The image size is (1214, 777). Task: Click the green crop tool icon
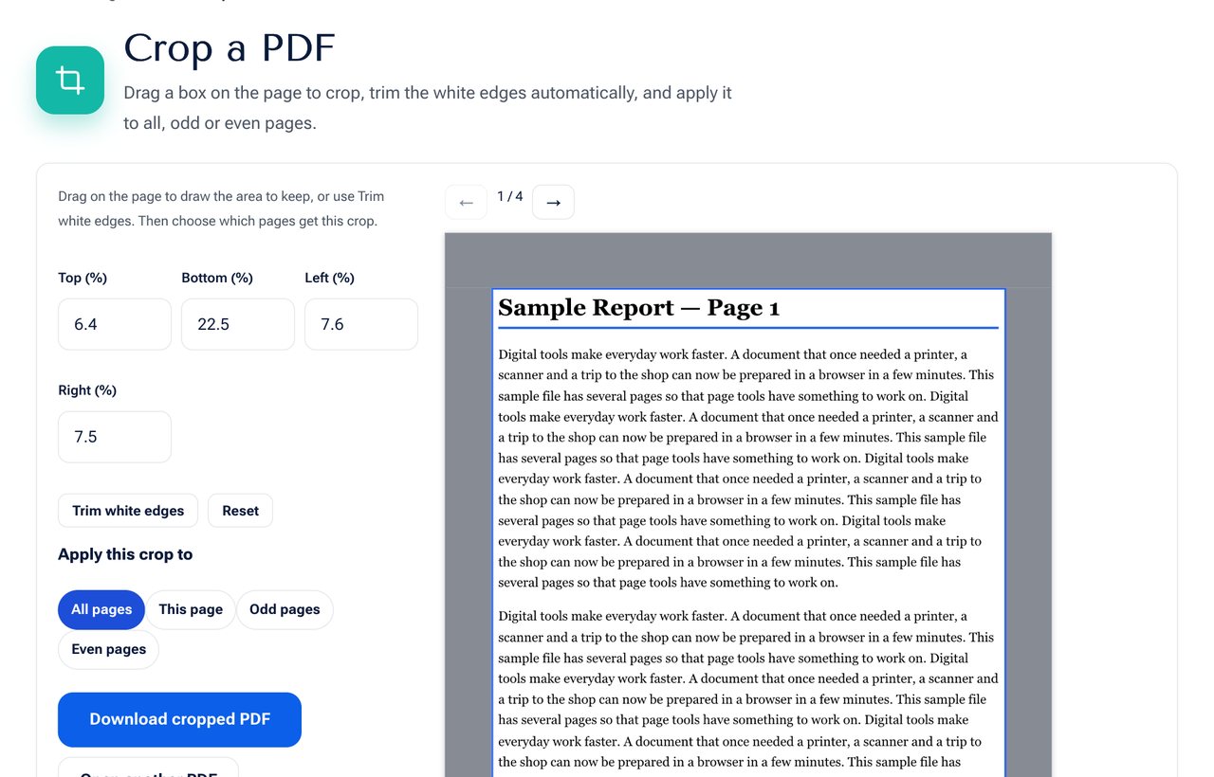pyautogui.click(x=70, y=81)
